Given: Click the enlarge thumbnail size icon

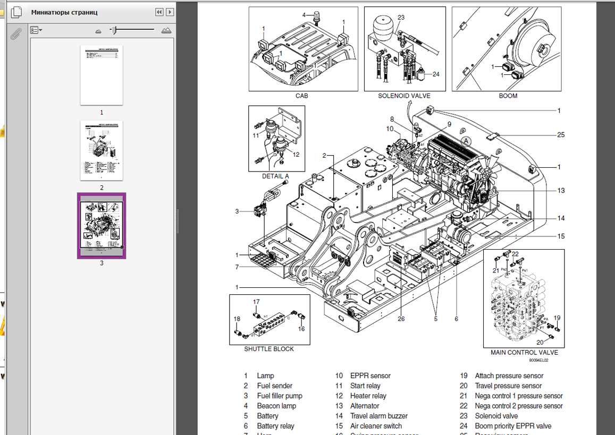Looking at the screenshot, I should click(166, 31).
